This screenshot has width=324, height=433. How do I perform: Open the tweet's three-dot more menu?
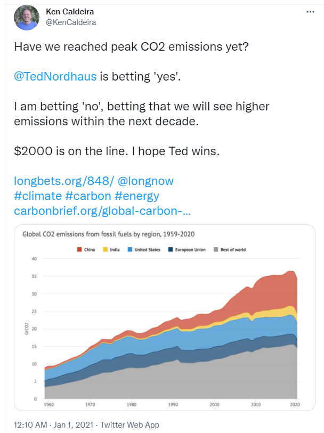point(310,12)
